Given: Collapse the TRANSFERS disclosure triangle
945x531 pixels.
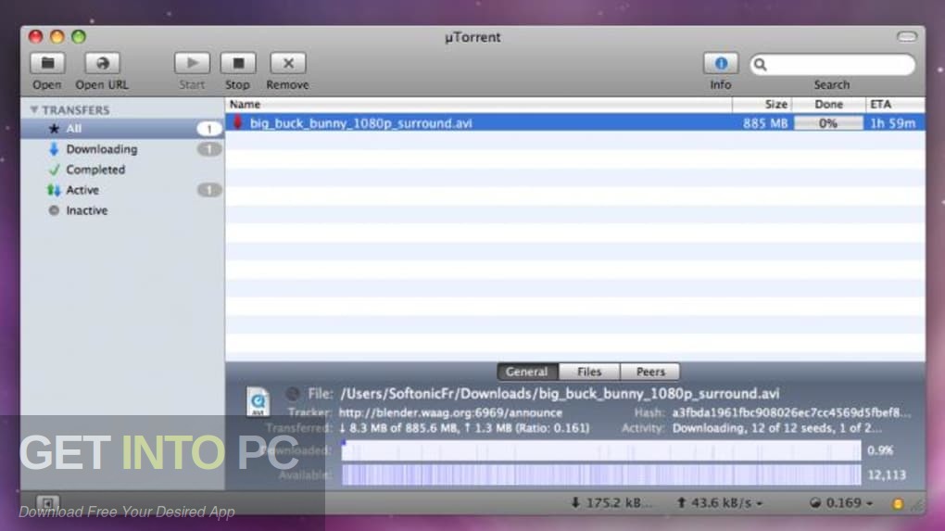Looking at the screenshot, I should pos(33,109).
